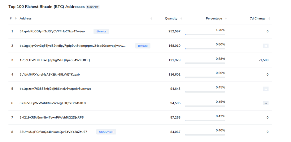Open address 3LYJfcfHPXYJreMsASk2jkn69LWEYKzexb
This screenshot has height=142, width=291.
coord(50,74)
